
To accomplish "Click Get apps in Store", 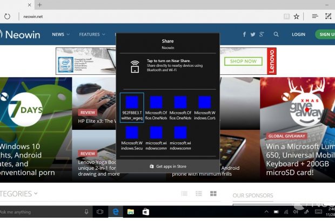I will (x=168, y=166).
